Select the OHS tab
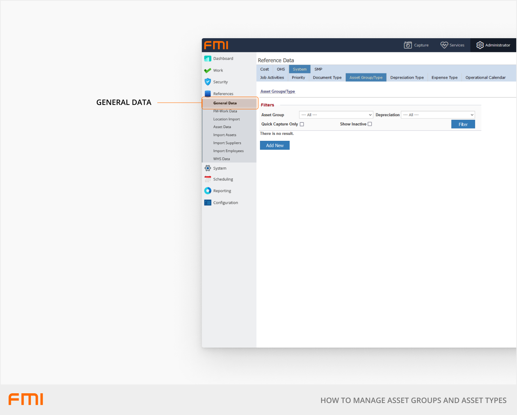 [281, 69]
